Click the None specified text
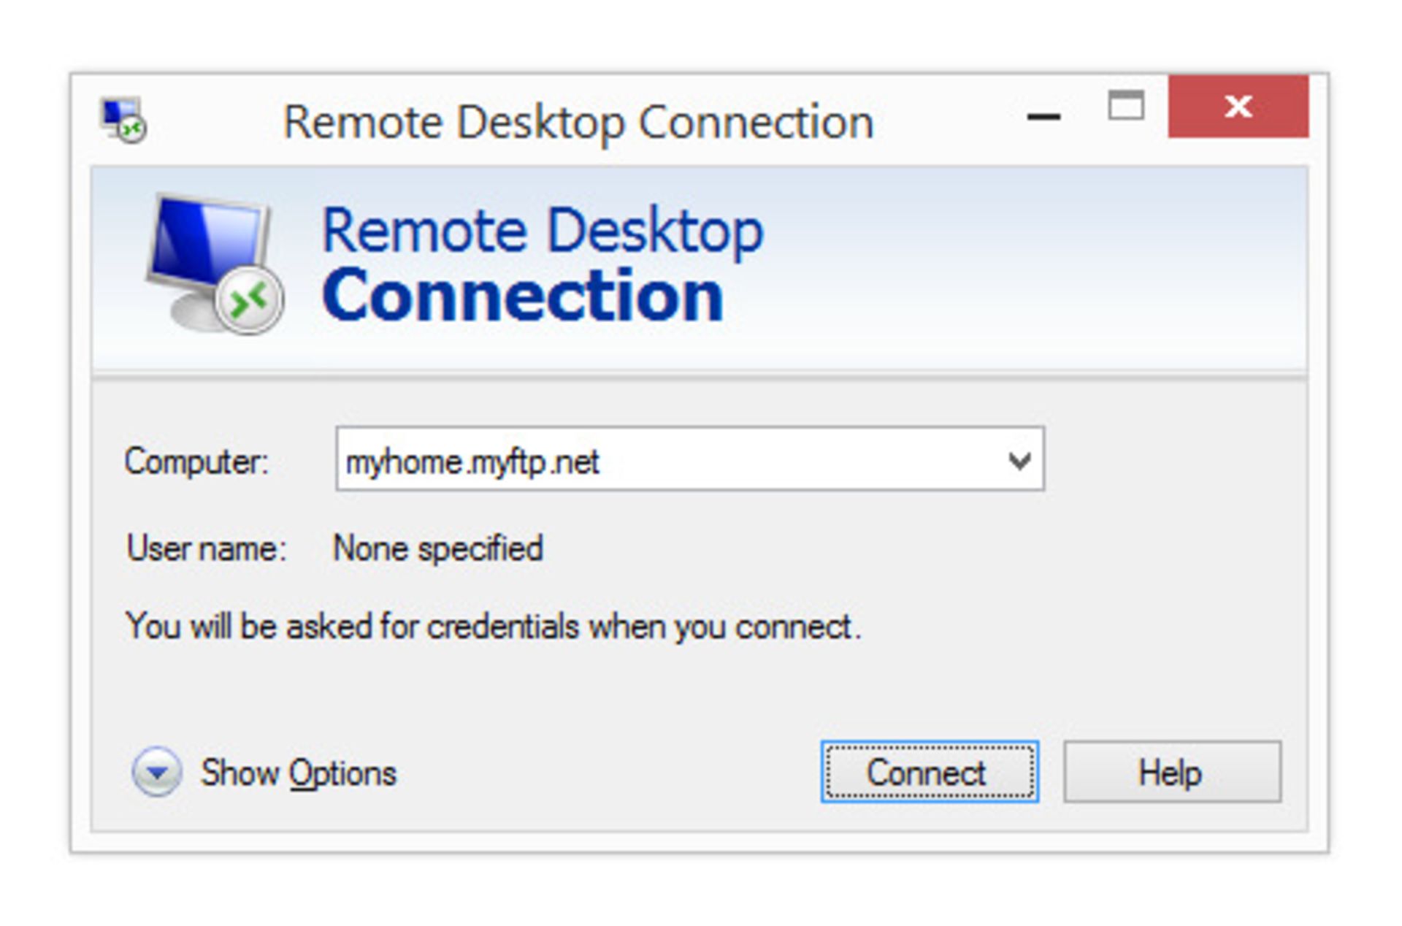Viewport: 1402px width, 926px height. tap(438, 548)
